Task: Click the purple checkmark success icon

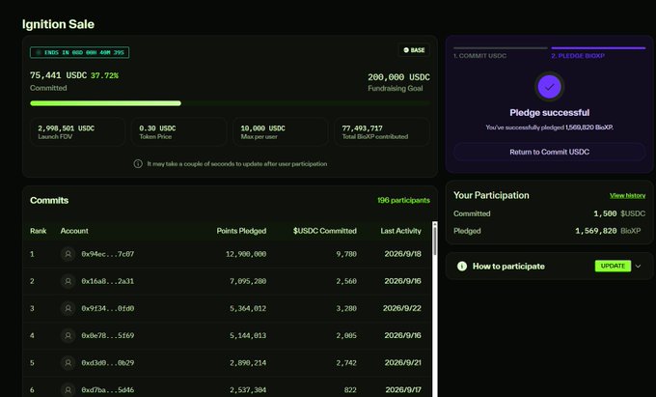Action: pyautogui.click(x=549, y=87)
